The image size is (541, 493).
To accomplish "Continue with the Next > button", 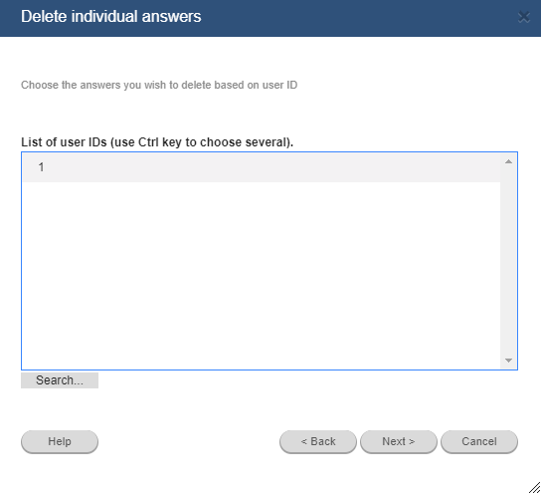I will [x=399, y=441].
